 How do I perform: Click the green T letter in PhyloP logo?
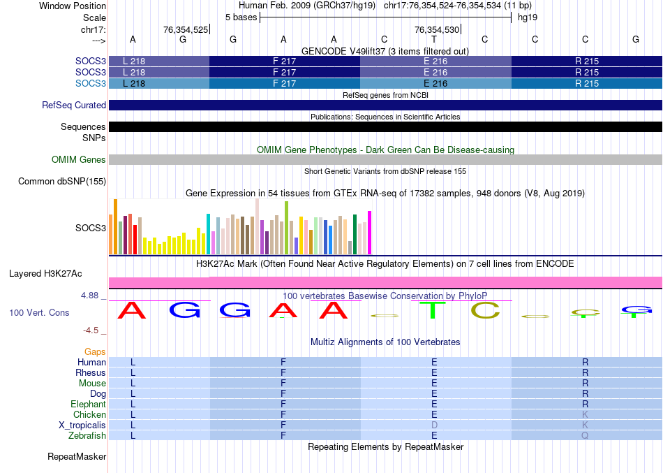(432, 310)
